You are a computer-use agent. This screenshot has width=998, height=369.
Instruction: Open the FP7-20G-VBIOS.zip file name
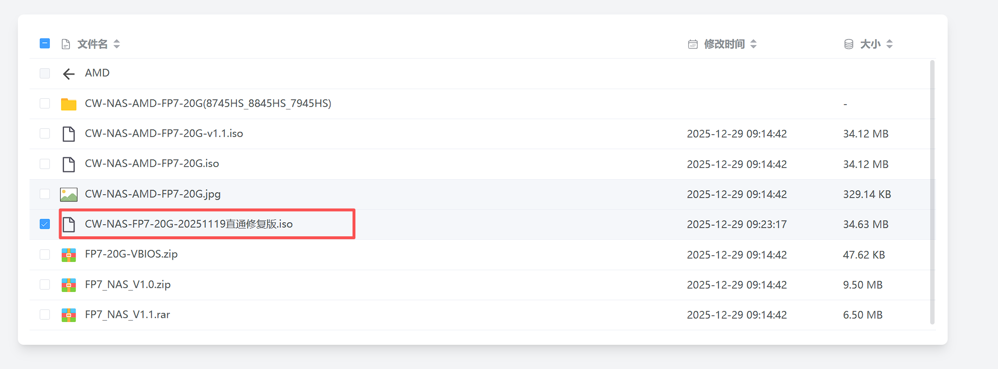coord(131,254)
